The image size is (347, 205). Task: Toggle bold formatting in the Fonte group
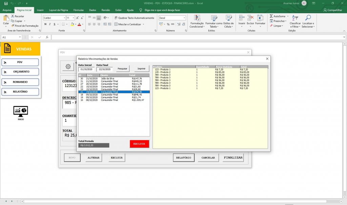click(x=45, y=24)
